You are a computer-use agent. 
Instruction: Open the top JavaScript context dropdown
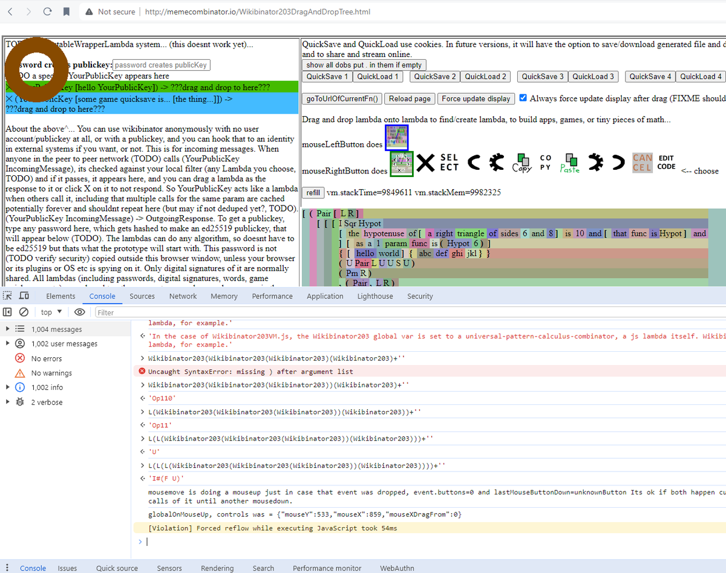coord(51,312)
